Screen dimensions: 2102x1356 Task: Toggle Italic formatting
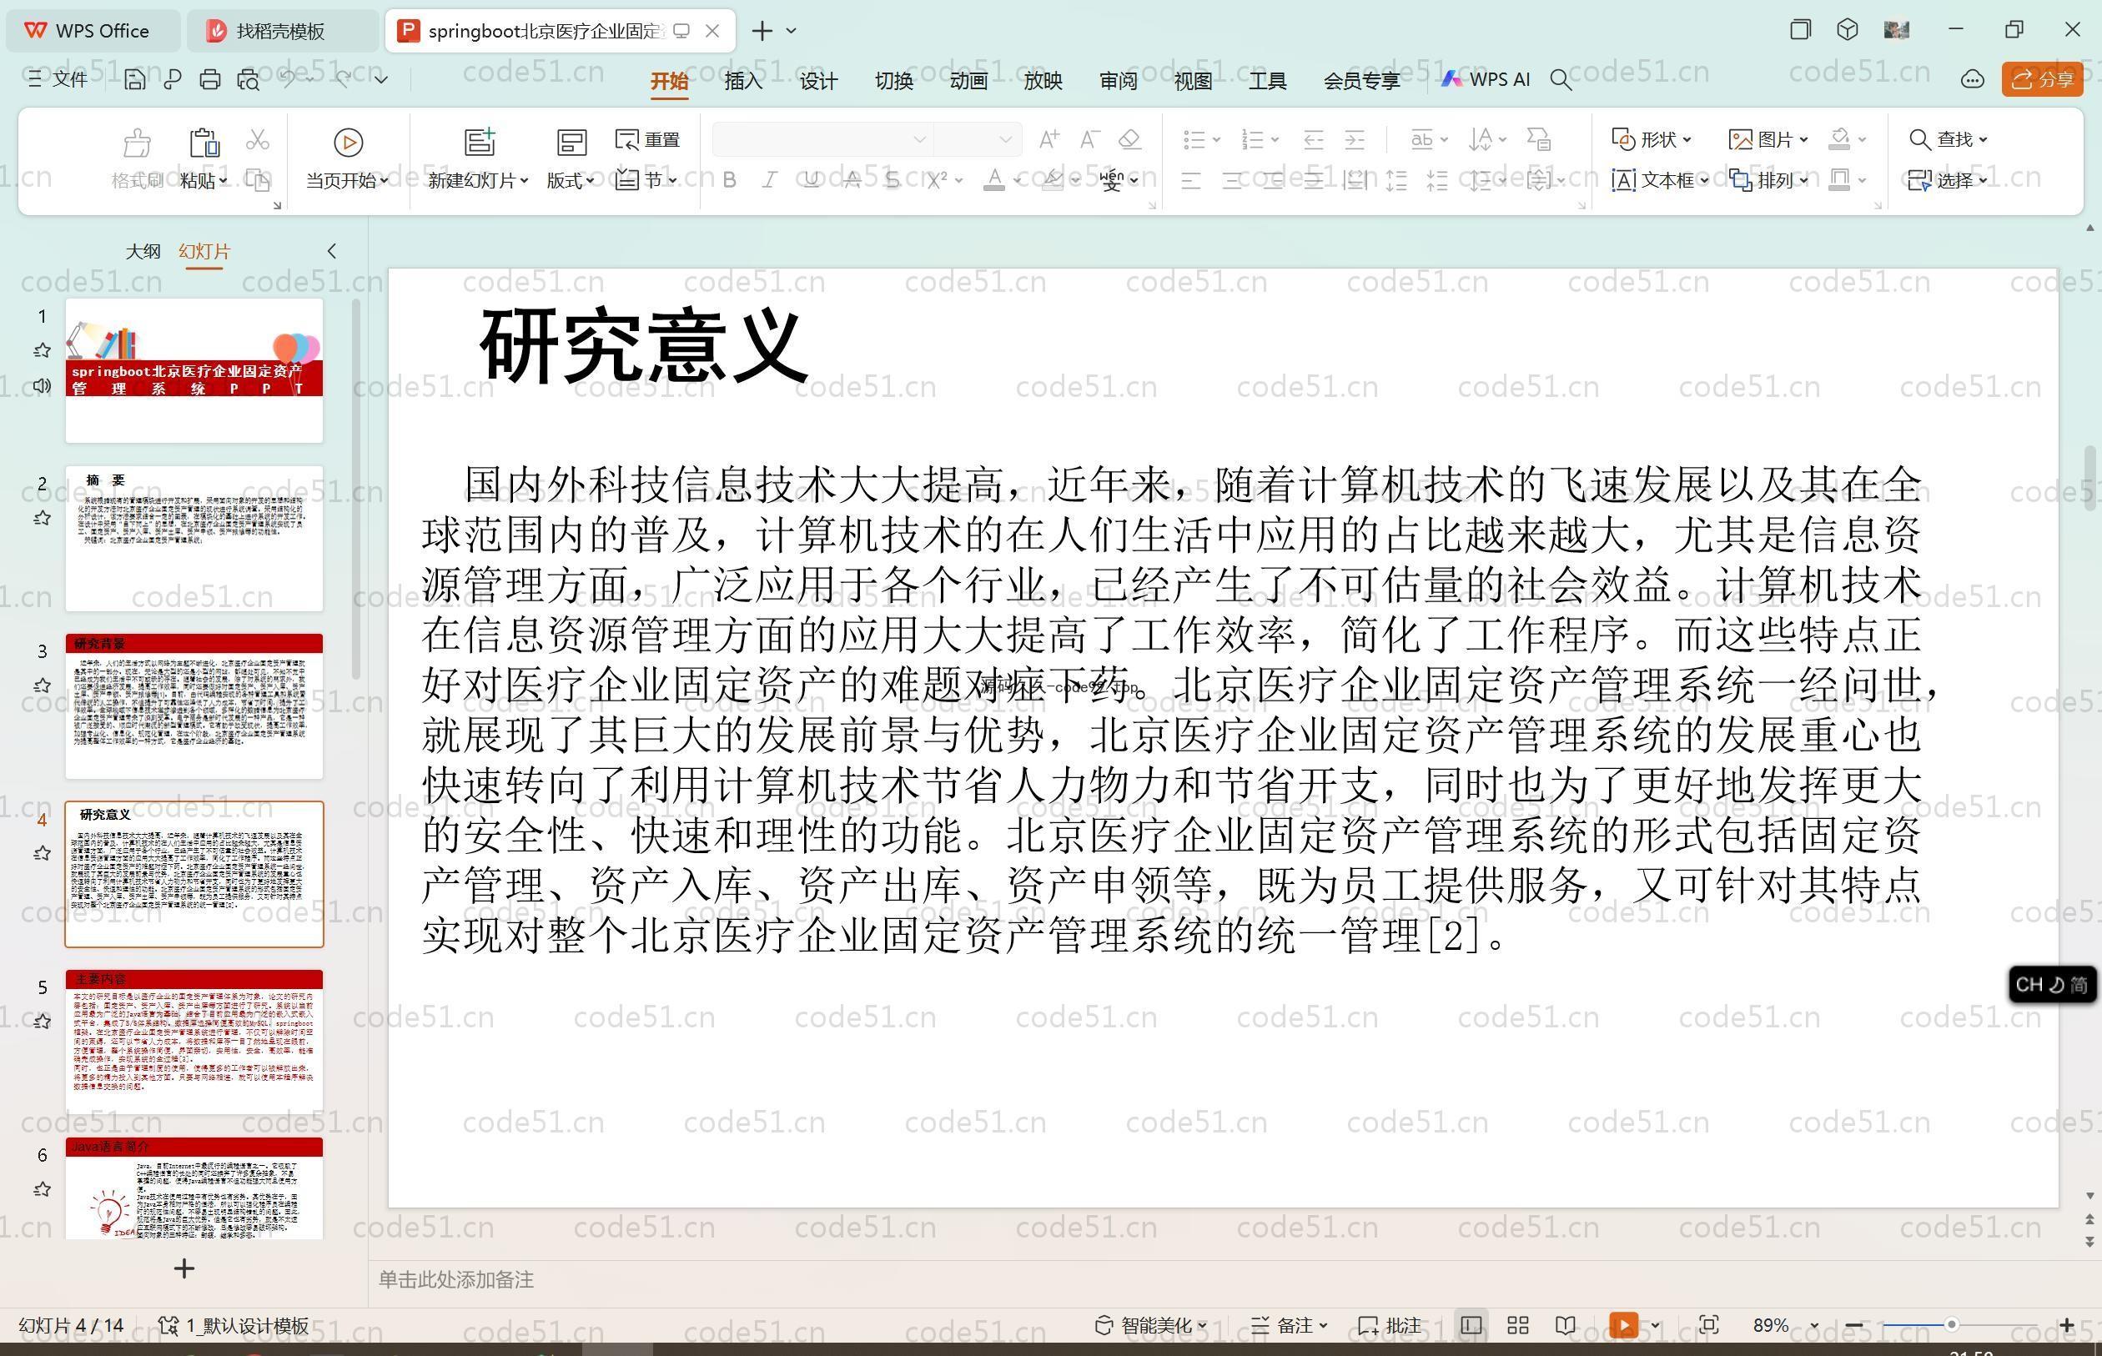pyautogui.click(x=770, y=179)
